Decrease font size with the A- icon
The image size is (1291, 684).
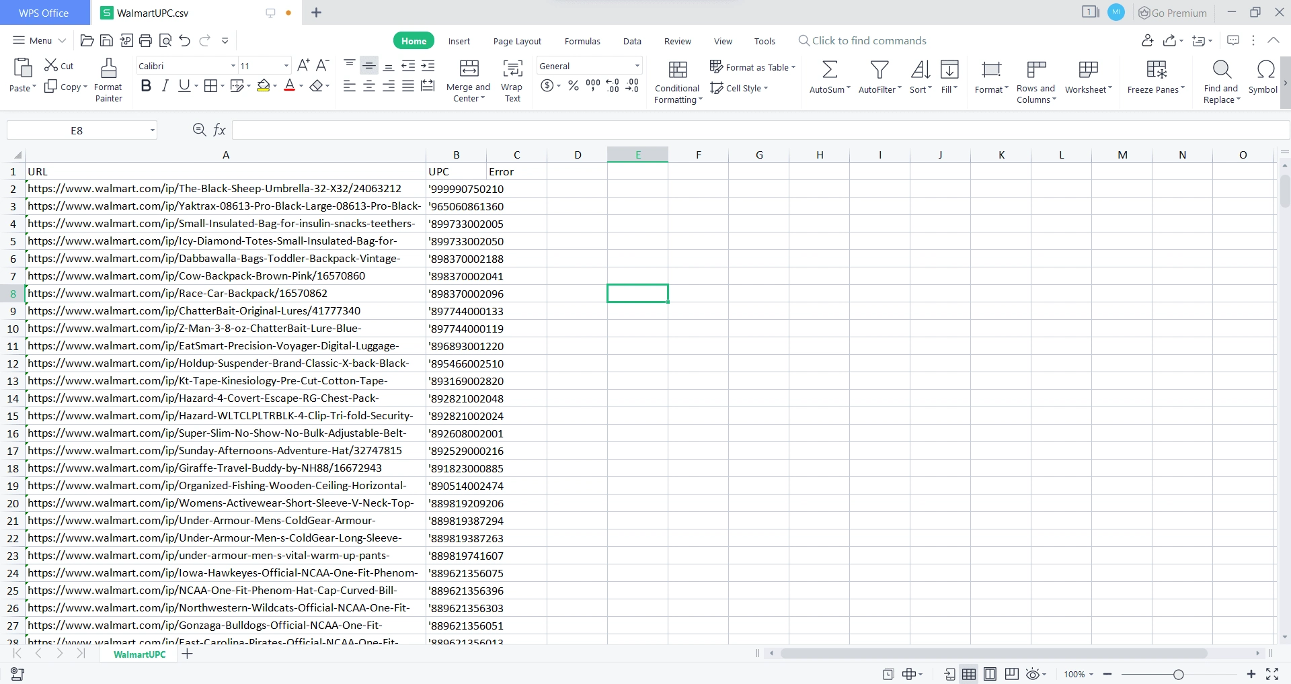[323, 65]
